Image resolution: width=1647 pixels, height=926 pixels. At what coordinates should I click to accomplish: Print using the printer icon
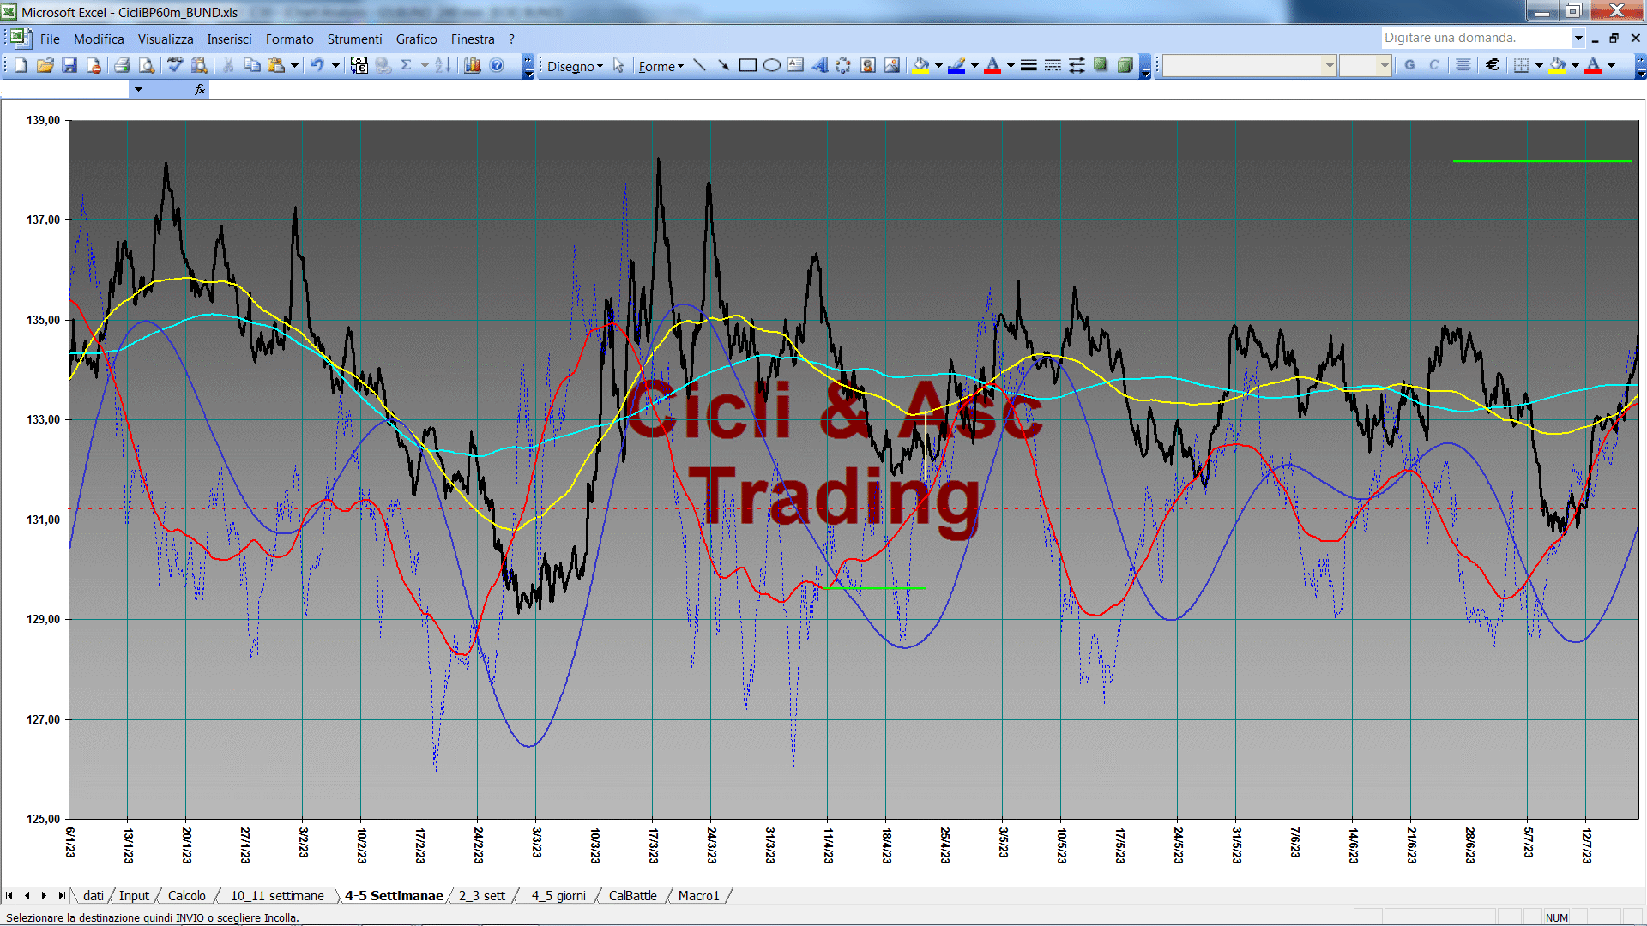click(122, 65)
